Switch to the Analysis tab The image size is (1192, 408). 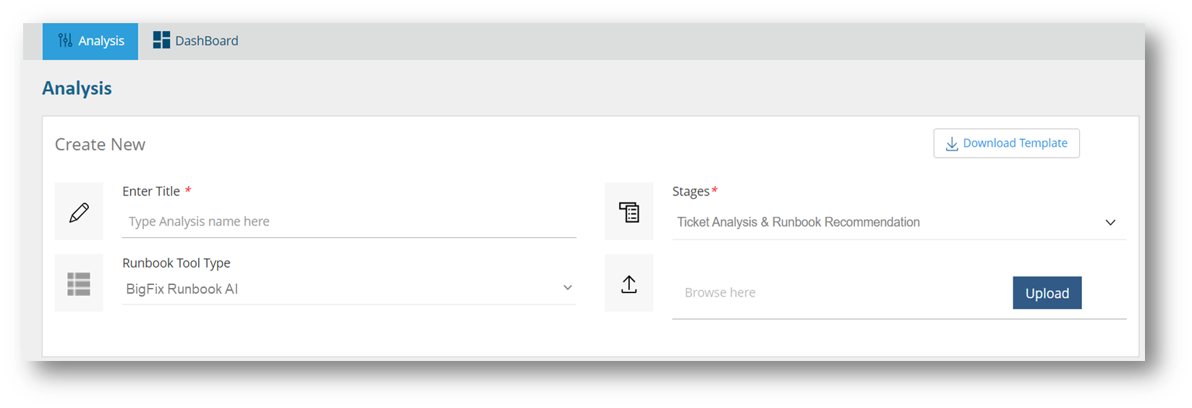coord(91,41)
